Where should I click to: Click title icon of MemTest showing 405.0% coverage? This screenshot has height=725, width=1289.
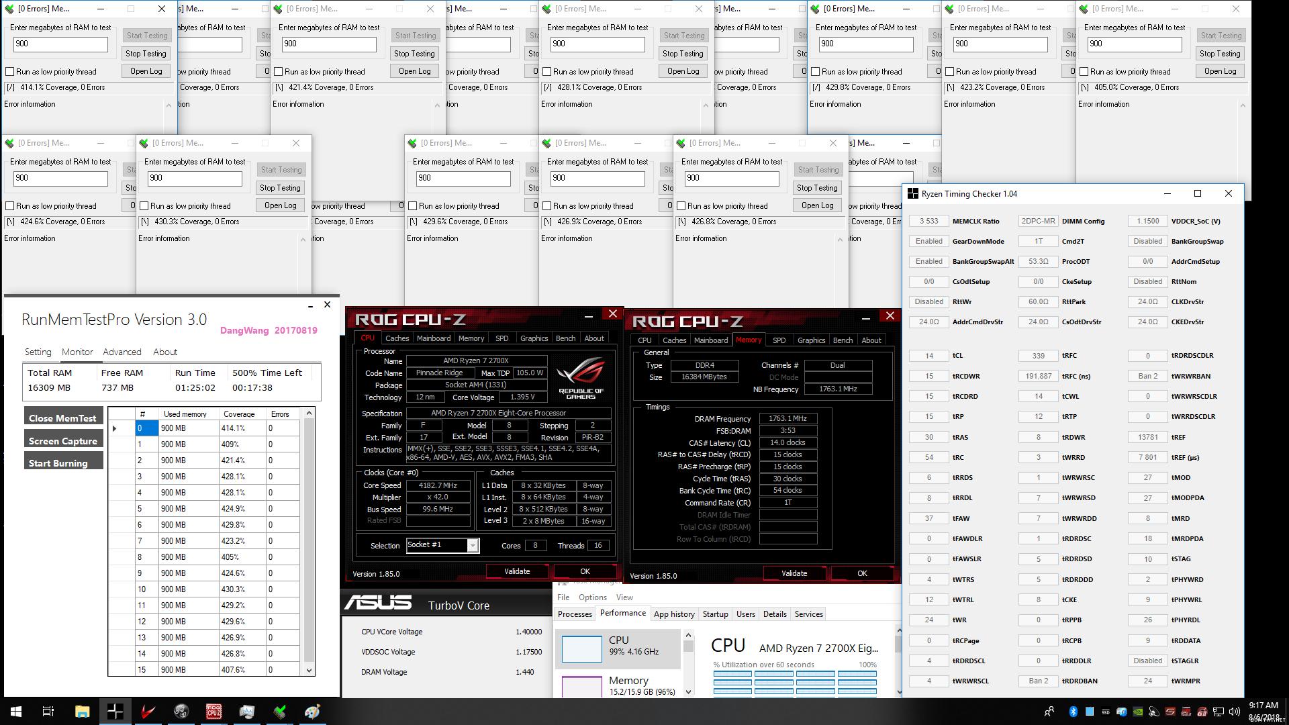tap(1084, 9)
